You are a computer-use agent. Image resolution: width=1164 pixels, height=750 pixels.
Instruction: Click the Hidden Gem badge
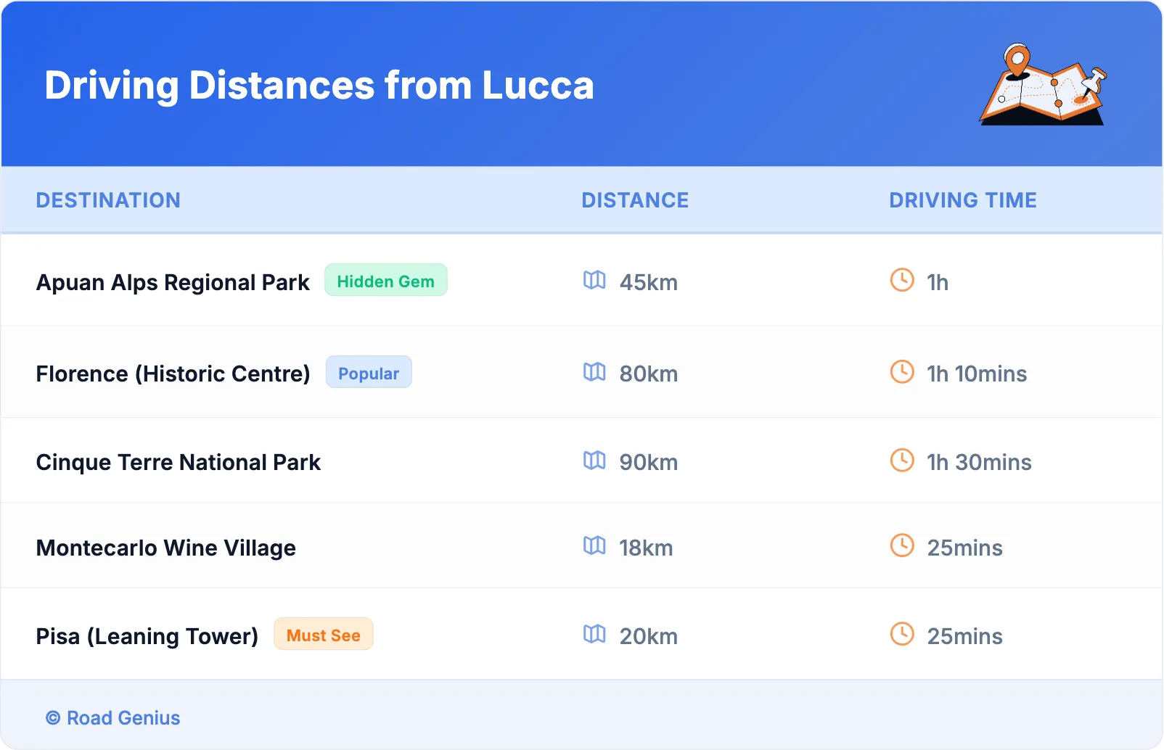click(x=386, y=281)
